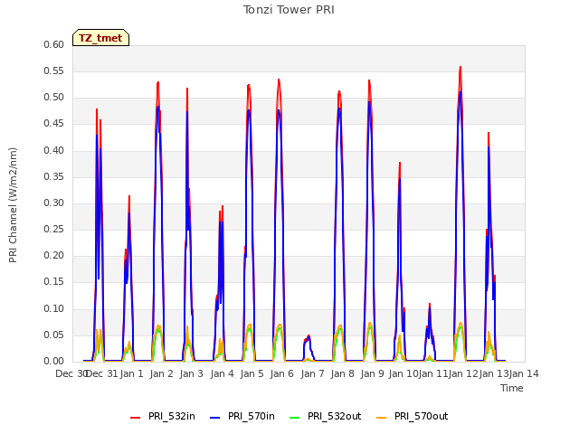Click the 0.05 y-axis tick label
The height and width of the screenshot is (434, 579).
(54, 335)
